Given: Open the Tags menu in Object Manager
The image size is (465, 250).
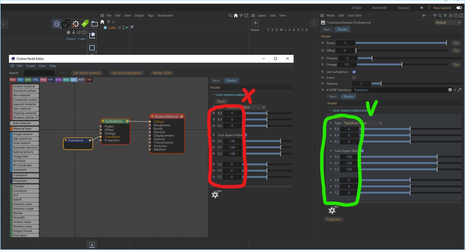Looking at the screenshot, I should pos(151,15).
